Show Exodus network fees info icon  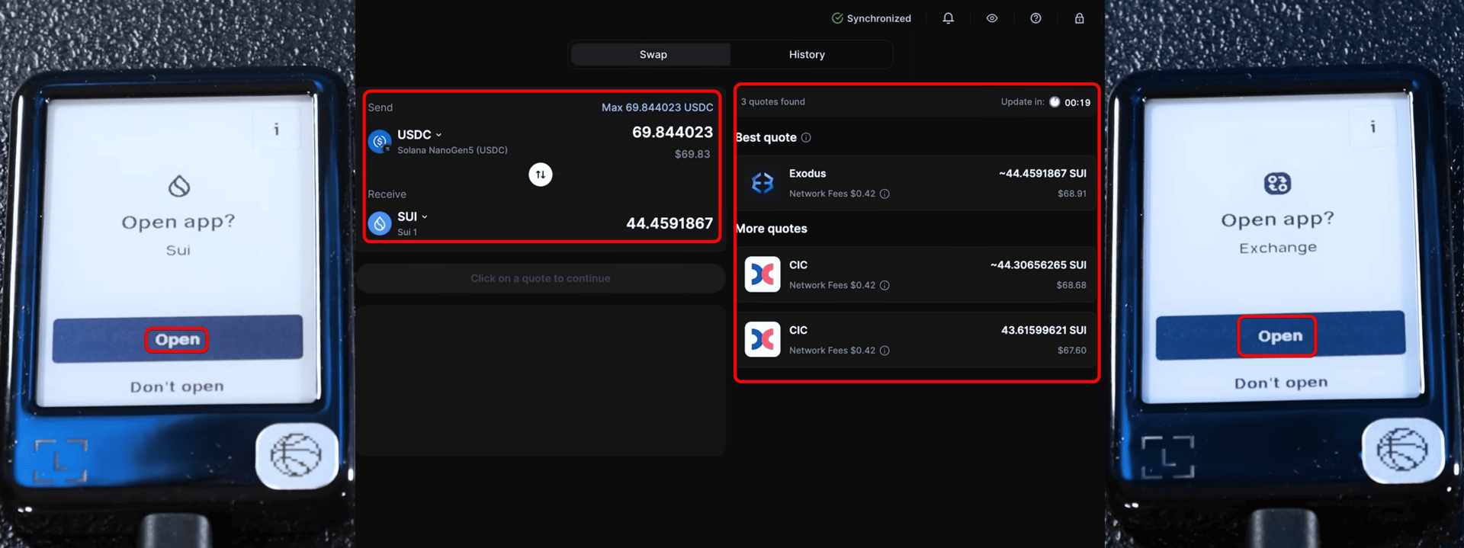coord(884,194)
